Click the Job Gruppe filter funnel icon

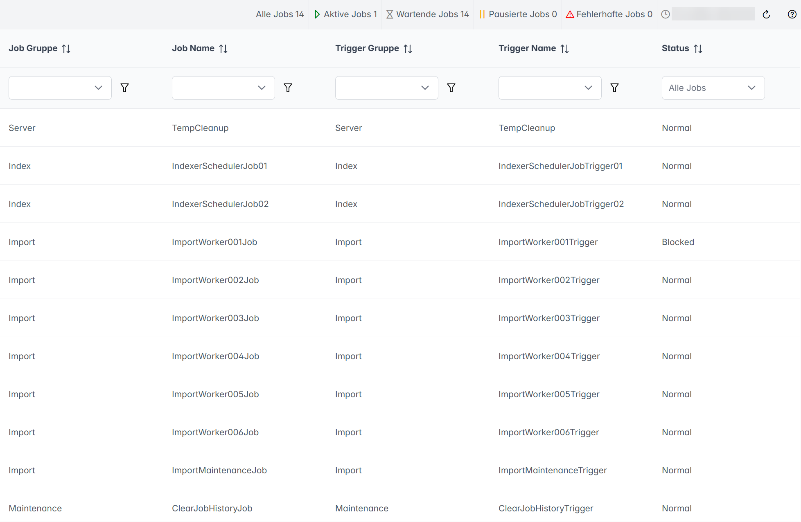tap(125, 88)
